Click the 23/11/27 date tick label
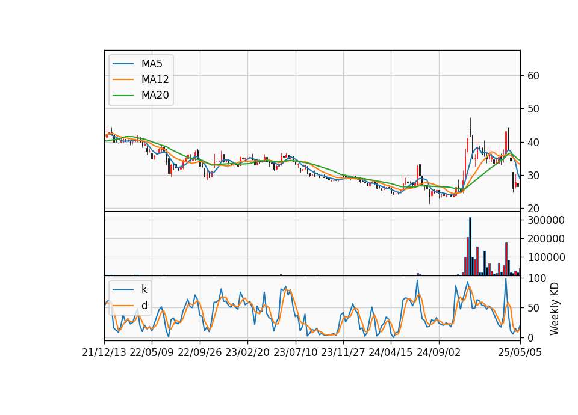The width and height of the screenshot is (578, 415). [343, 352]
